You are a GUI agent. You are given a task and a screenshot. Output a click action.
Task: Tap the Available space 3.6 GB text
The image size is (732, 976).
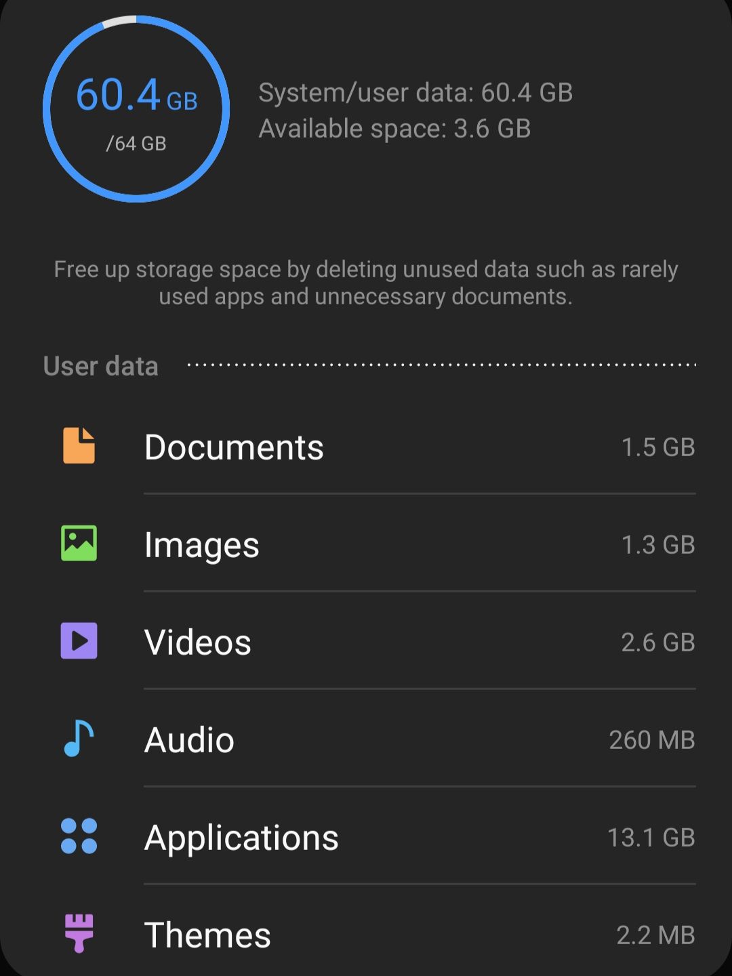pos(394,129)
